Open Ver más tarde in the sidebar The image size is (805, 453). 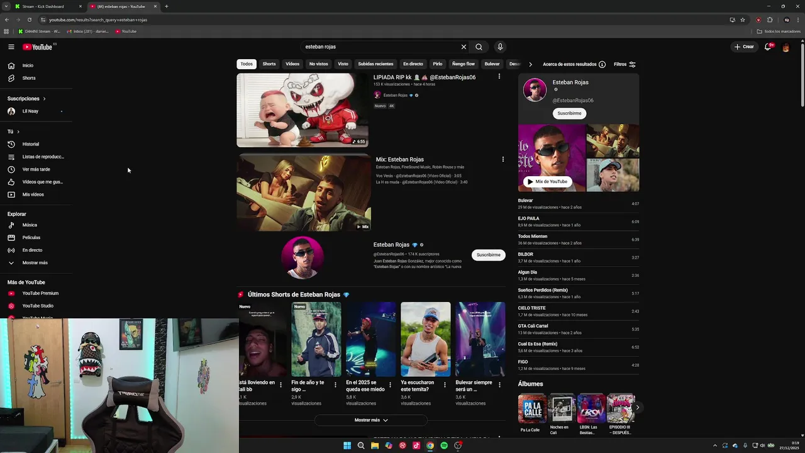36,169
